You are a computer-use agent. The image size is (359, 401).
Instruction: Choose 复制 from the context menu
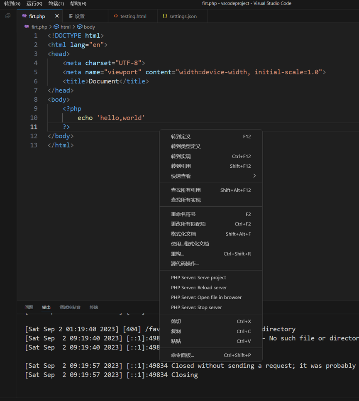point(176,331)
